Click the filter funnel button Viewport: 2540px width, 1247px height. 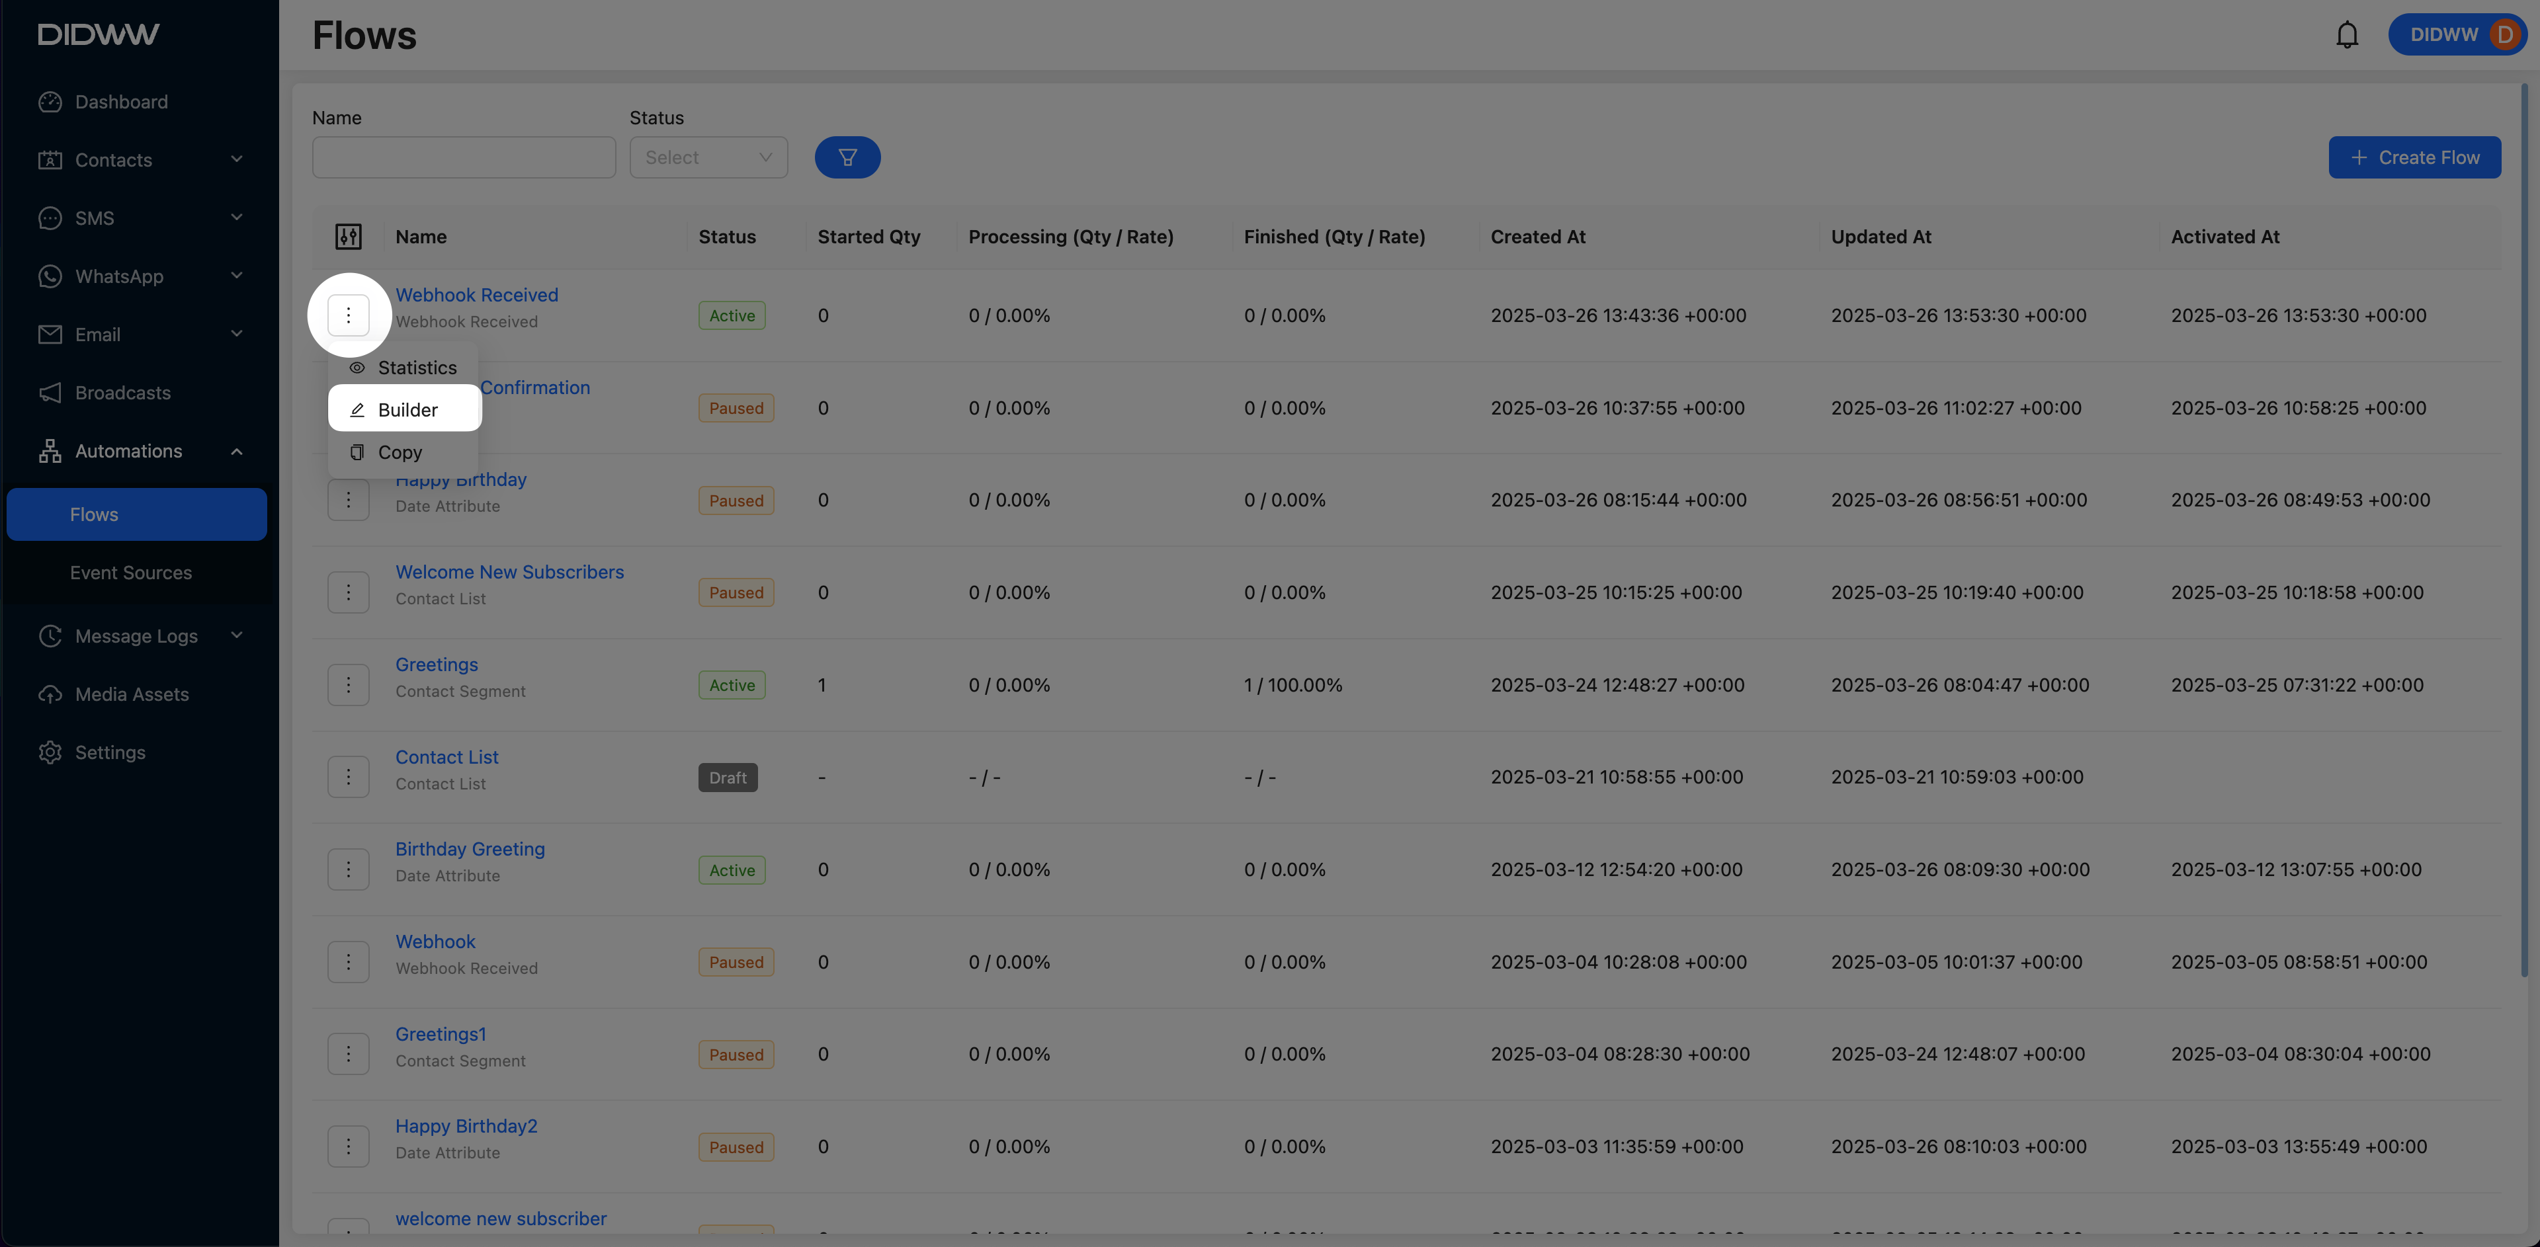coord(847,158)
